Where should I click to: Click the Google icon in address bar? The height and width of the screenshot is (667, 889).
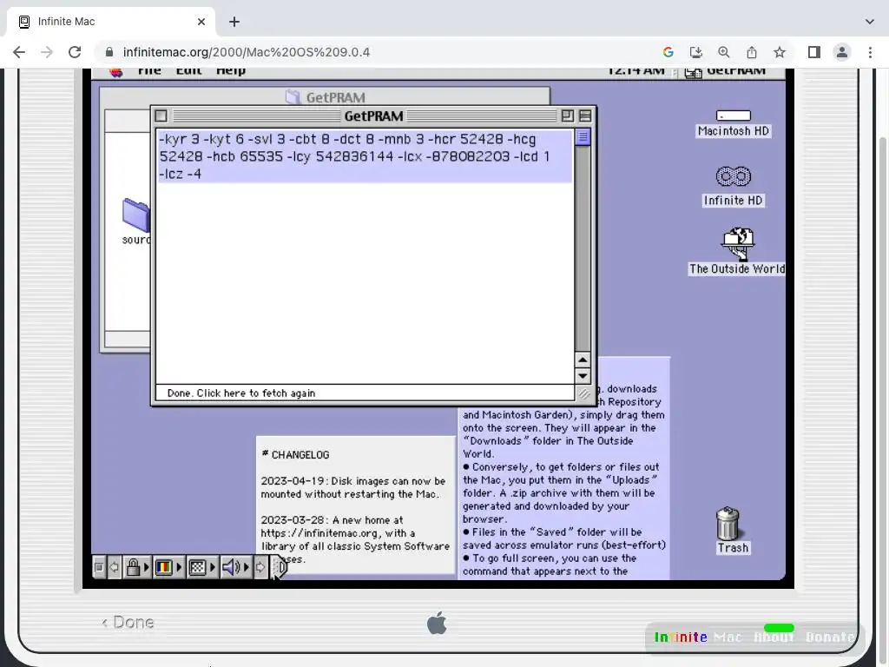point(668,52)
